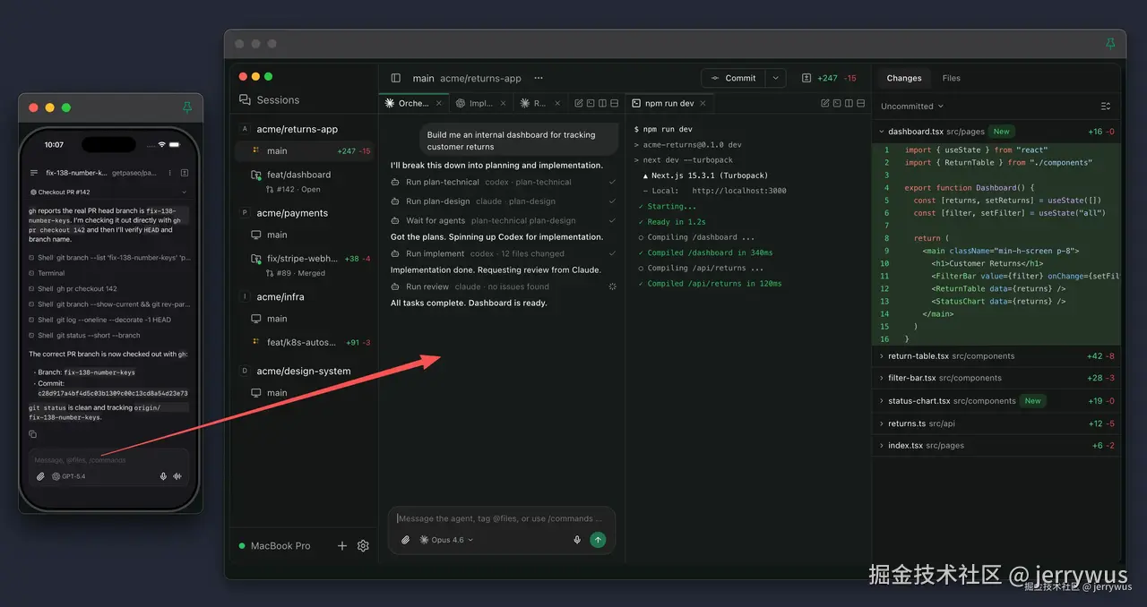
Task: Click the copy icon in the phone chat
Action: pyautogui.click(x=33, y=434)
